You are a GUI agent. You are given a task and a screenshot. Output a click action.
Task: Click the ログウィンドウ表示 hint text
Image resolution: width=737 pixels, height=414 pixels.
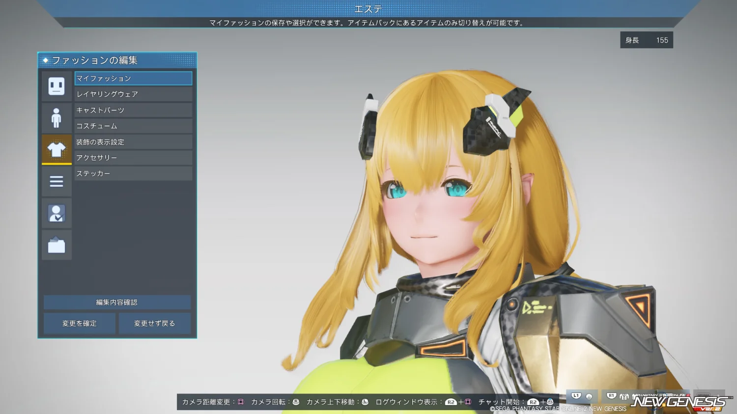click(406, 402)
